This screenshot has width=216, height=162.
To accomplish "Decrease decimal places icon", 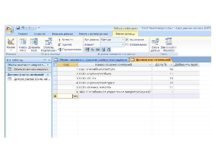I will [109, 49].
